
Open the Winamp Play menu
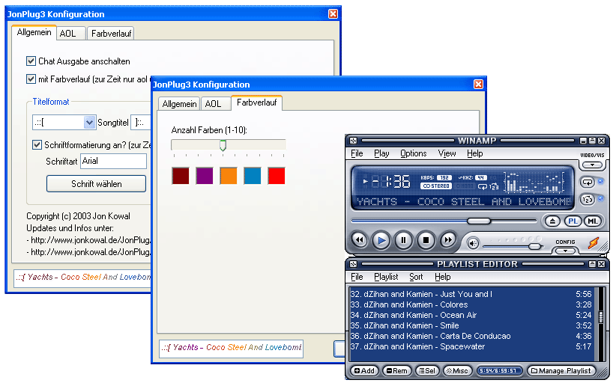pos(381,153)
